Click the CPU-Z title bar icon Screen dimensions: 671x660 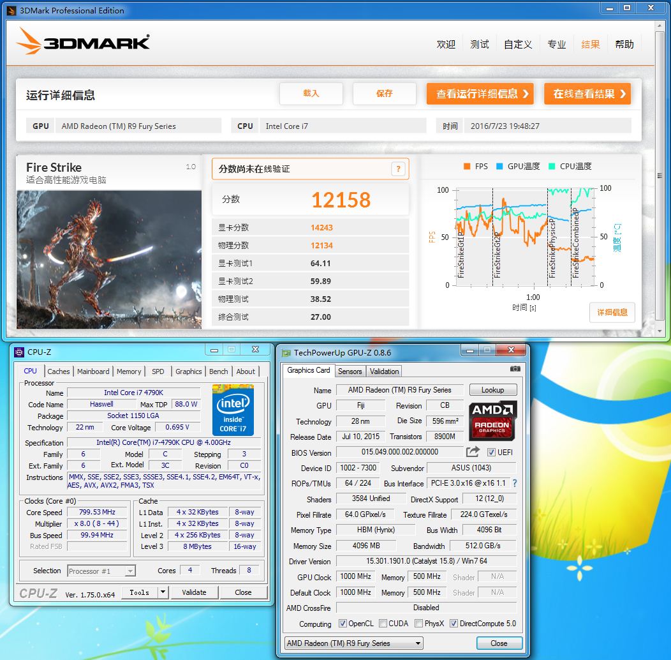(x=18, y=352)
